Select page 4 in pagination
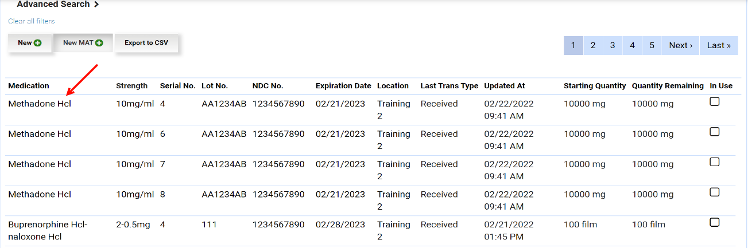This screenshot has height=248, width=748. [632, 45]
